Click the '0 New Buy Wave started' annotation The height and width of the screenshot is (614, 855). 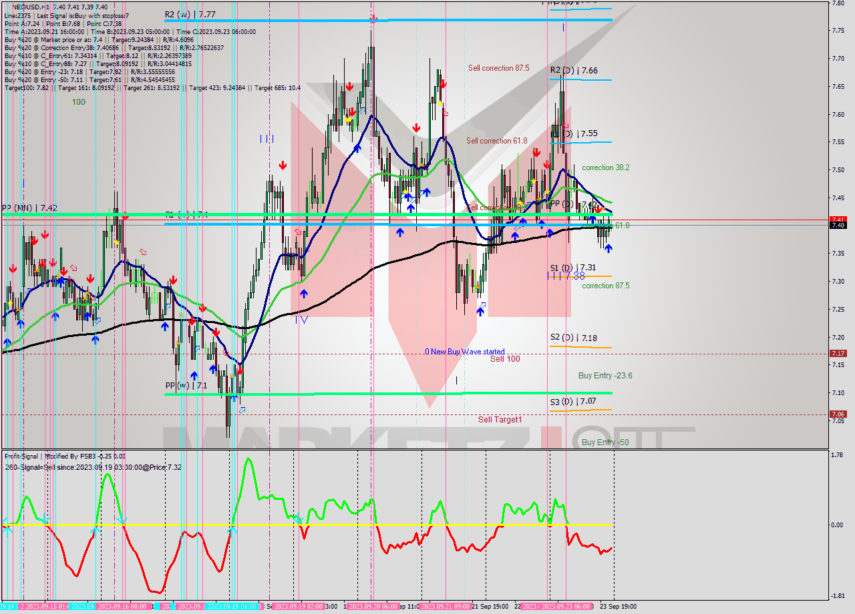click(465, 352)
